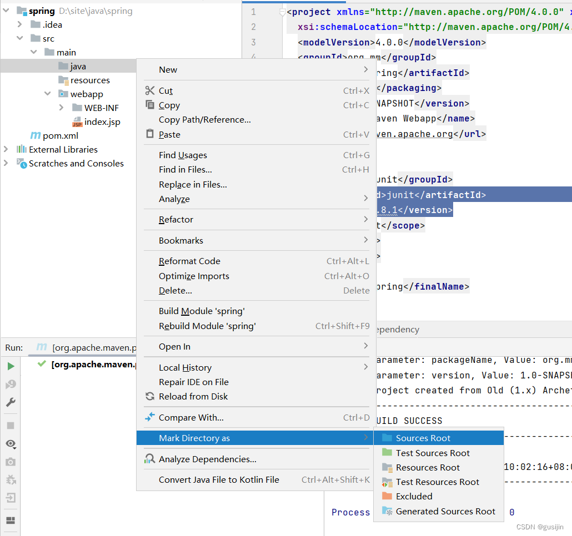
Task: Select Reformat Code
Action: click(x=257, y=261)
